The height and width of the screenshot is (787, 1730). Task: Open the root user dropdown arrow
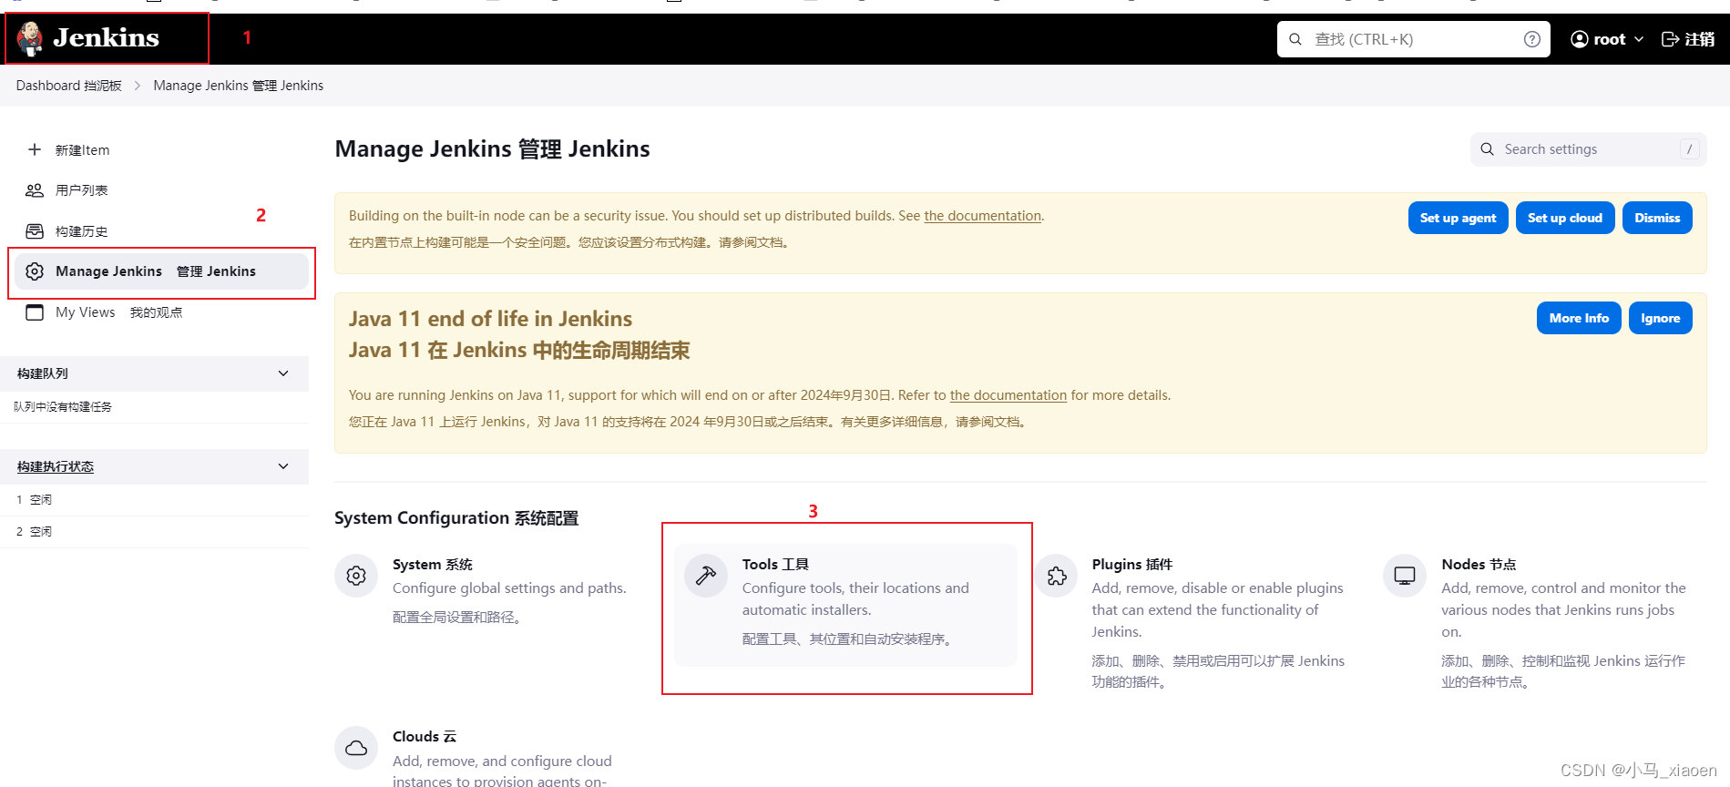coord(1639,39)
